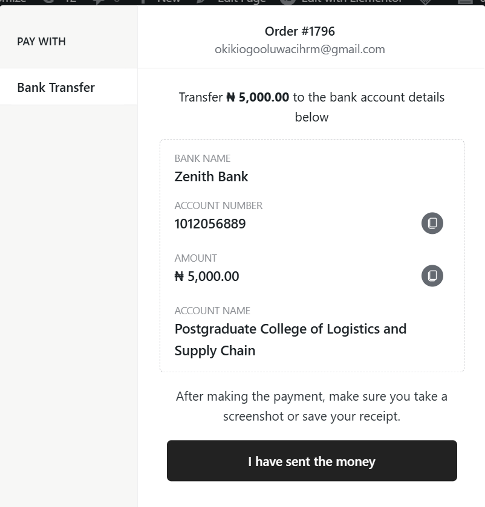Click the BANK NAME label
This screenshot has width=485, height=507.
(x=202, y=158)
